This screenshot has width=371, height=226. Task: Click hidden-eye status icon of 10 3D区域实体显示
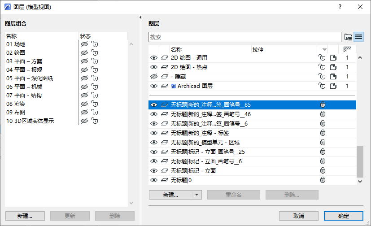tap(84, 121)
